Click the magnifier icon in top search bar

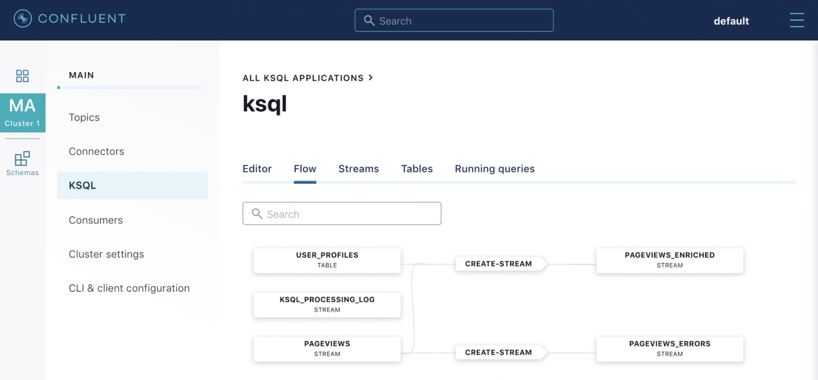pos(369,21)
